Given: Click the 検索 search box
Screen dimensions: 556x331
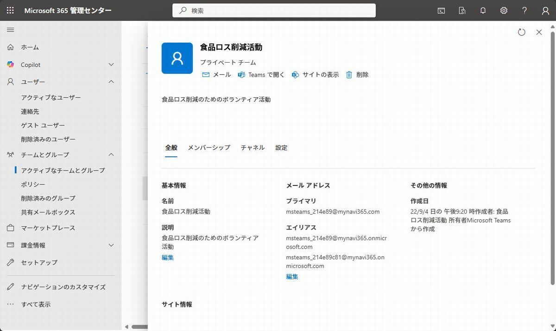Looking at the screenshot, I should [274, 10].
